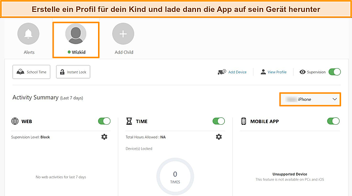Click the View Profile person icon
This screenshot has width=352, height=196.
[x=263, y=72]
